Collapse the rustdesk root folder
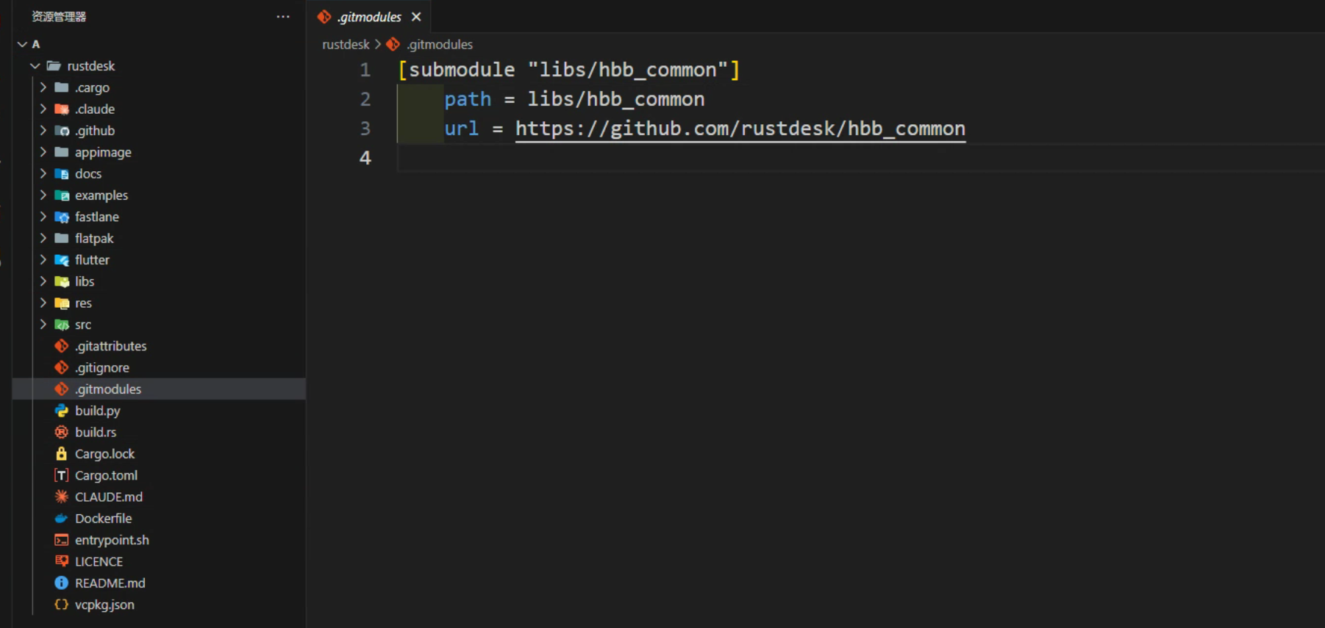The width and height of the screenshot is (1325, 628). [35, 66]
